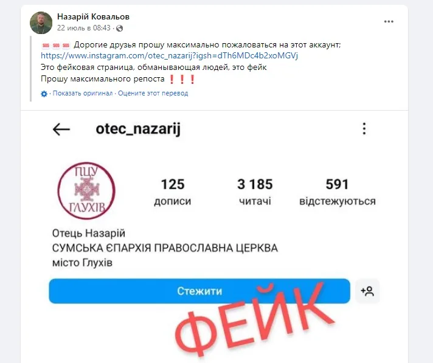Click the back arrow in Instagram header
The width and height of the screenshot is (433, 363).
(x=61, y=129)
